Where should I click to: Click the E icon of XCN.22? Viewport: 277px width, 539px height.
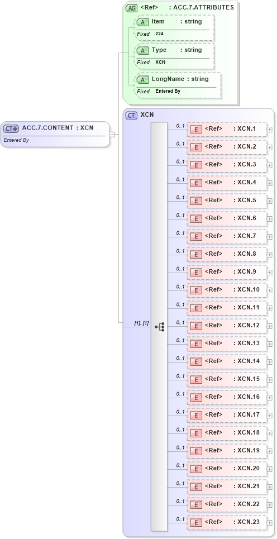point(196,505)
